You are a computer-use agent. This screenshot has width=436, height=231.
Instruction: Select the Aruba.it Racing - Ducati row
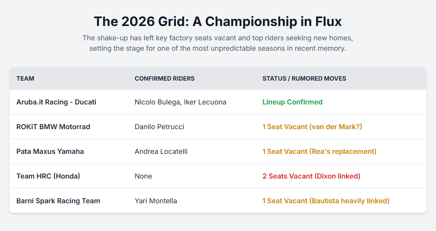coord(56,102)
